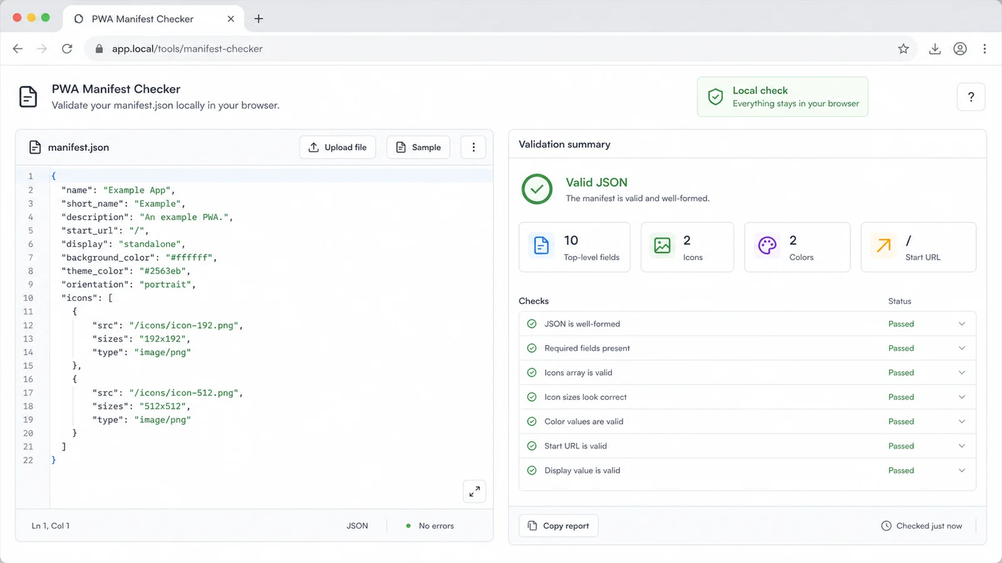
Task: Click the Colors palette icon
Action: (x=767, y=245)
